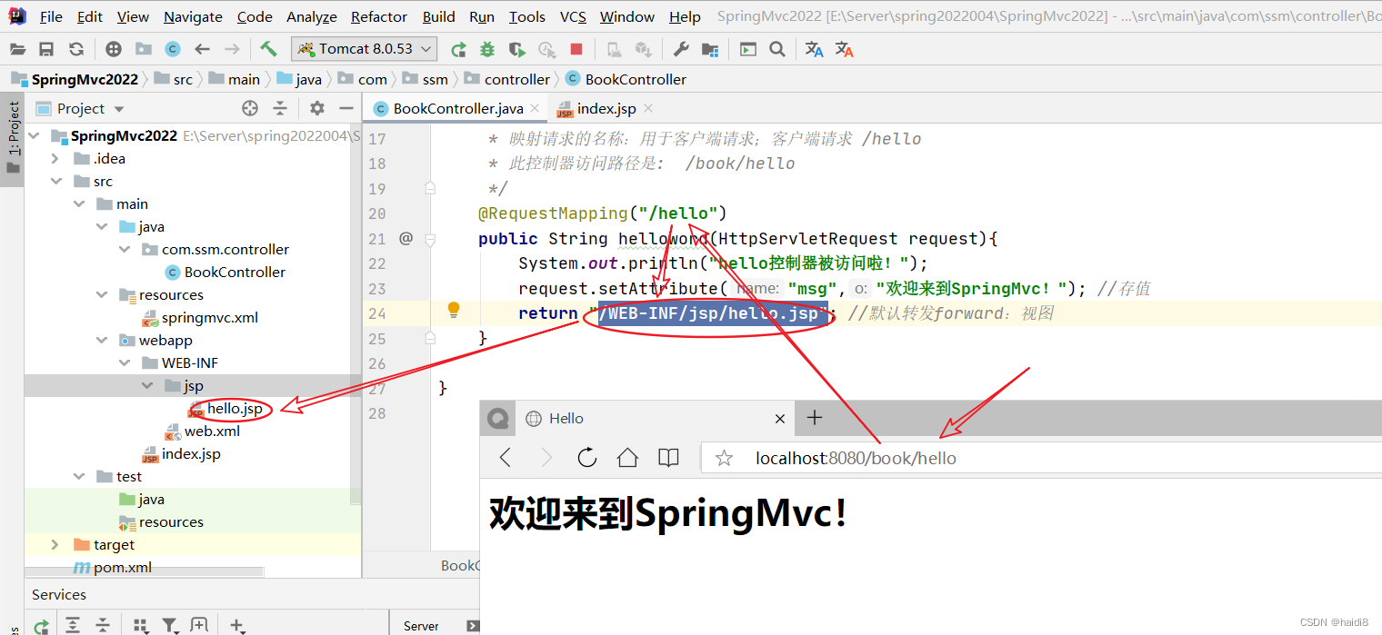Click the Forward navigation arrow in the toolbar
This screenshot has width=1382, height=635.
click(x=232, y=49)
